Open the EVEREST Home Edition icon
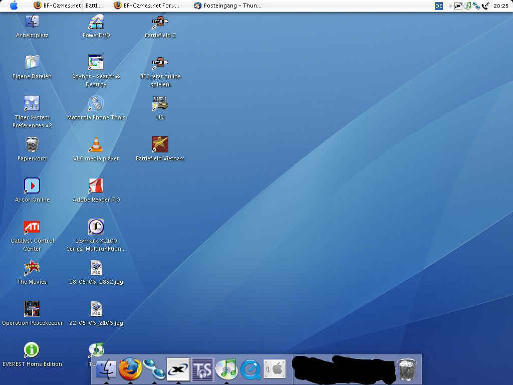Image resolution: width=513 pixels, height=385 pixels. 32,350
